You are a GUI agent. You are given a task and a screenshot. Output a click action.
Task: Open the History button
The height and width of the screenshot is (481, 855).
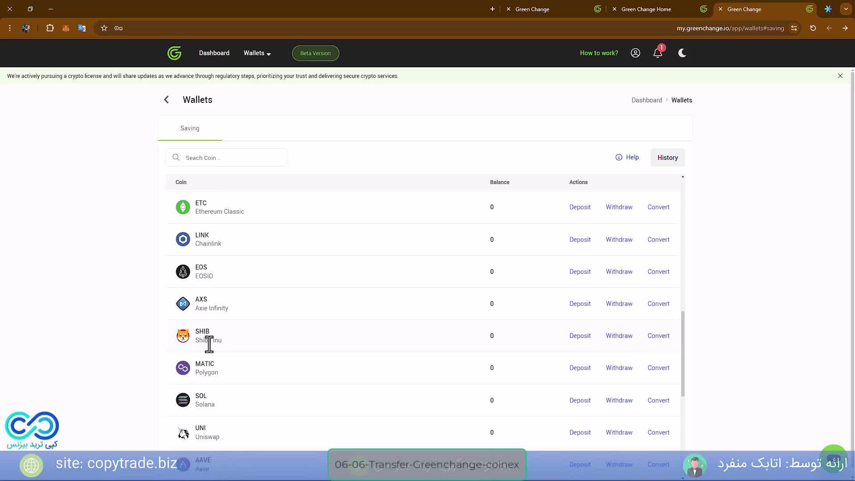(667, 158)
